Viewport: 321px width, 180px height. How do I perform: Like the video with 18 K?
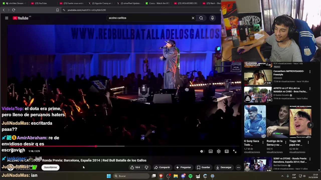tap(135, 167)
